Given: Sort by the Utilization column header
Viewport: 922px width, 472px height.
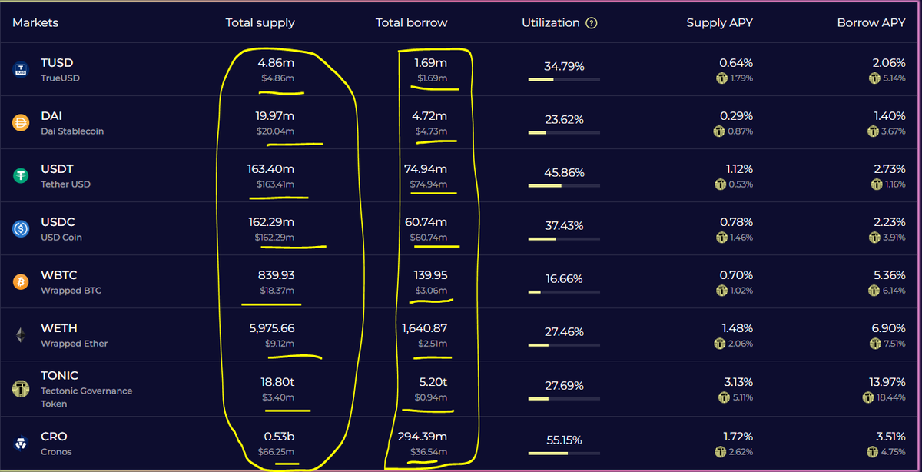Looking at the screenshot, I should tap(550, 23).
